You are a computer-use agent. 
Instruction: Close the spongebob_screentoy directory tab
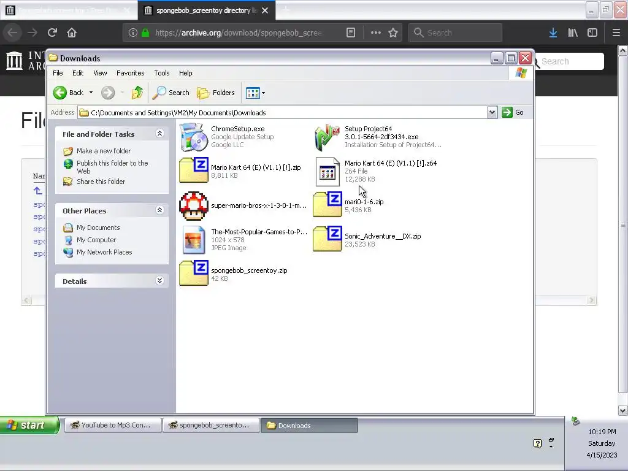[265, 10]
